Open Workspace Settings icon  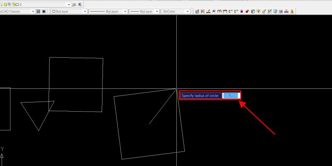tap(38, 12)
